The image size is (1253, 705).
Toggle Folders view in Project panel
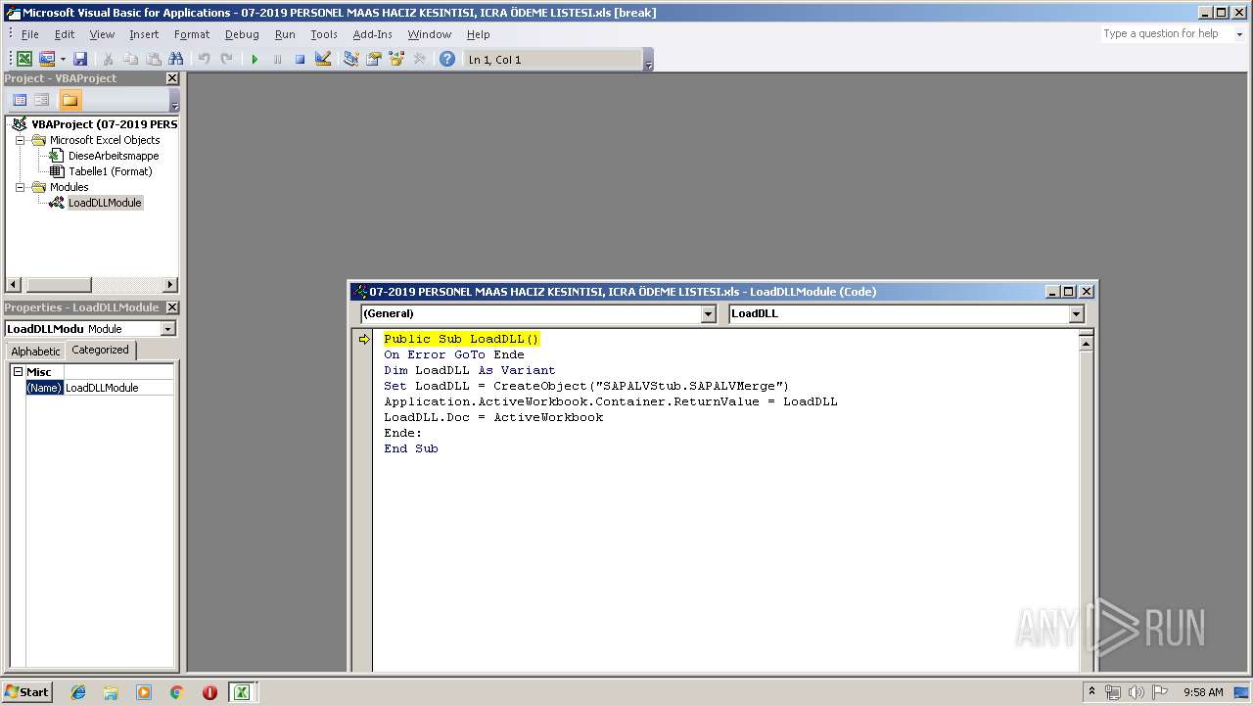70,100
